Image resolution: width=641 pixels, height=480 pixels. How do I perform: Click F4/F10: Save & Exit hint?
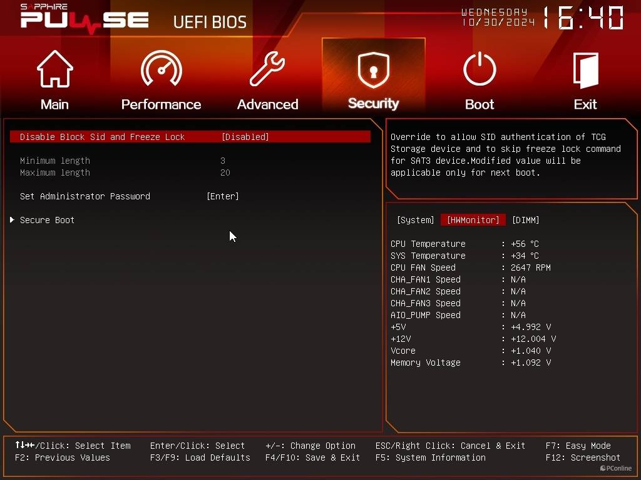pos(313,457)
